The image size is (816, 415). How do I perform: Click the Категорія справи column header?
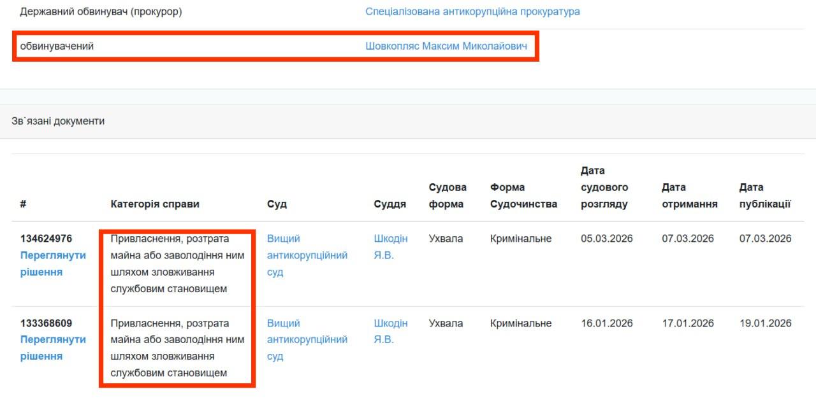click(155, 204)
